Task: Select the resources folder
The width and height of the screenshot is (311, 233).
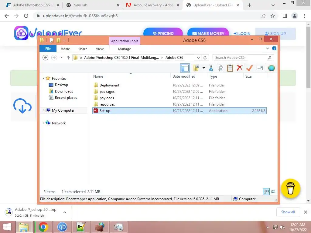Action: [107, 104]
